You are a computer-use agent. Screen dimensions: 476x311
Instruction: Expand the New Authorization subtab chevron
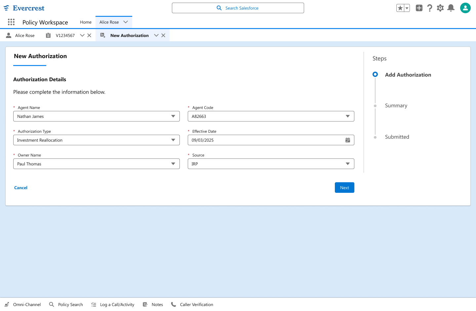(156, 35)
